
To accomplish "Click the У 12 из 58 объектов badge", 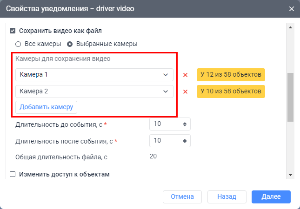I will click(x=231, y=75).
